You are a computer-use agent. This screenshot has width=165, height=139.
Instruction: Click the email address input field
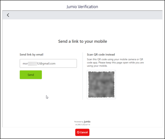[x=48, y=63]
